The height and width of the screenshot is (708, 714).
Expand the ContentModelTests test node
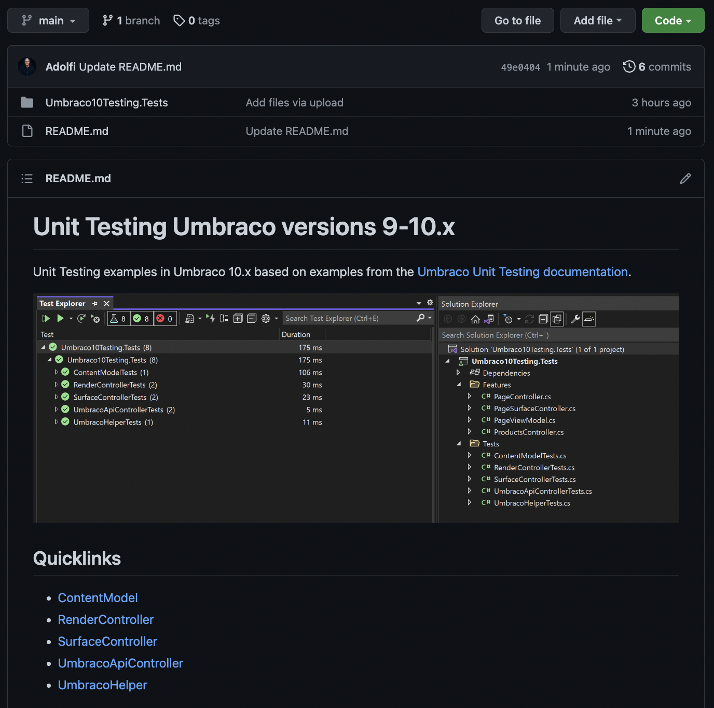(57, 372)
